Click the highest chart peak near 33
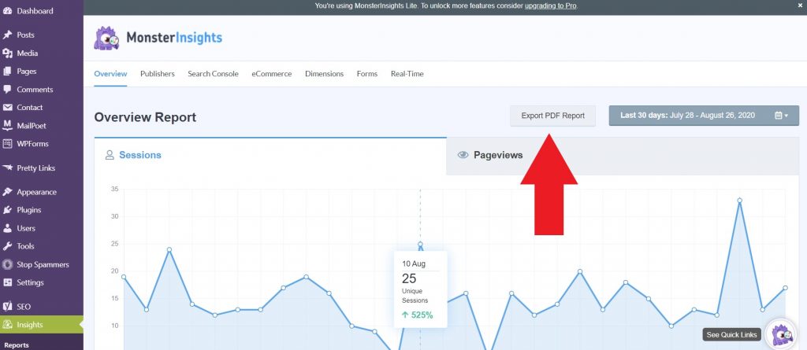 739,201
